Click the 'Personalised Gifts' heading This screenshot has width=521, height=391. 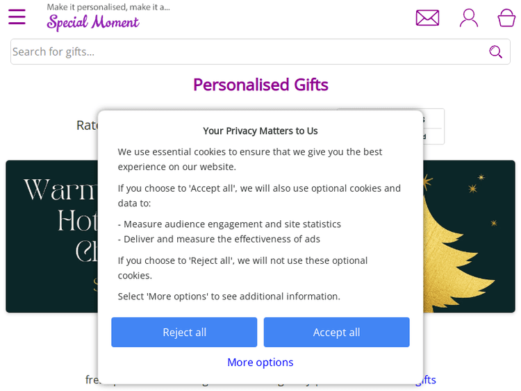click(260, 85)
